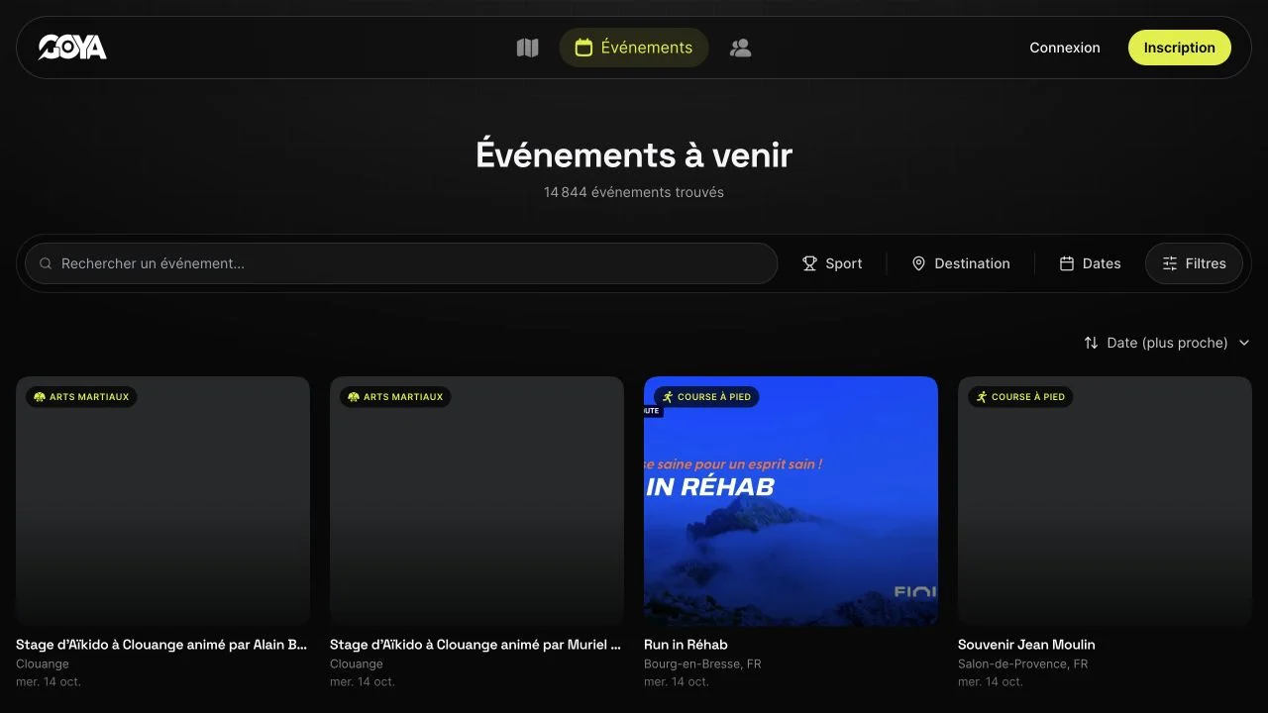Viewport: 1268px width, 713px height.
Task: Click Arts Martiaux tag on Alain B… event
Action: coord(81,397)
